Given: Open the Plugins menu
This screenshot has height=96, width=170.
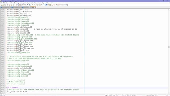Looking at the screenshot, I should [x=44, y=3].
